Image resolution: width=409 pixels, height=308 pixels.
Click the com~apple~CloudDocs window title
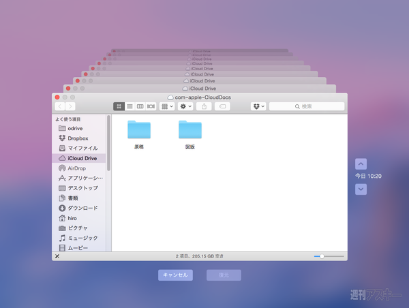[202, 97]
